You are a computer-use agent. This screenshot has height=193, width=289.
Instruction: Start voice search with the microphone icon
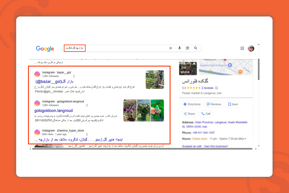click(179, 48)
